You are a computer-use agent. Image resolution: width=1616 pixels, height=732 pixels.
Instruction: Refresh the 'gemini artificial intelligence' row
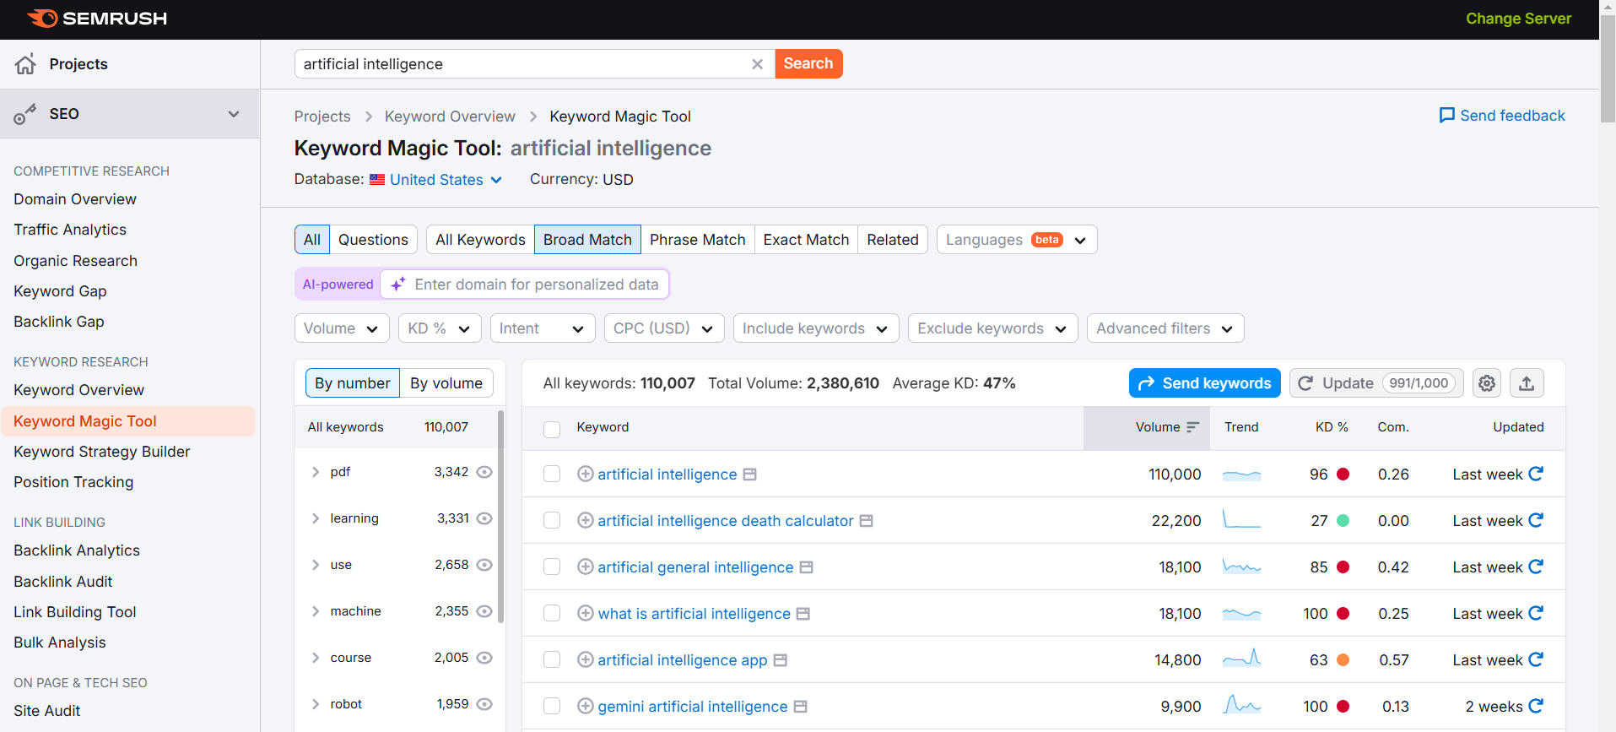(1536, 706)
